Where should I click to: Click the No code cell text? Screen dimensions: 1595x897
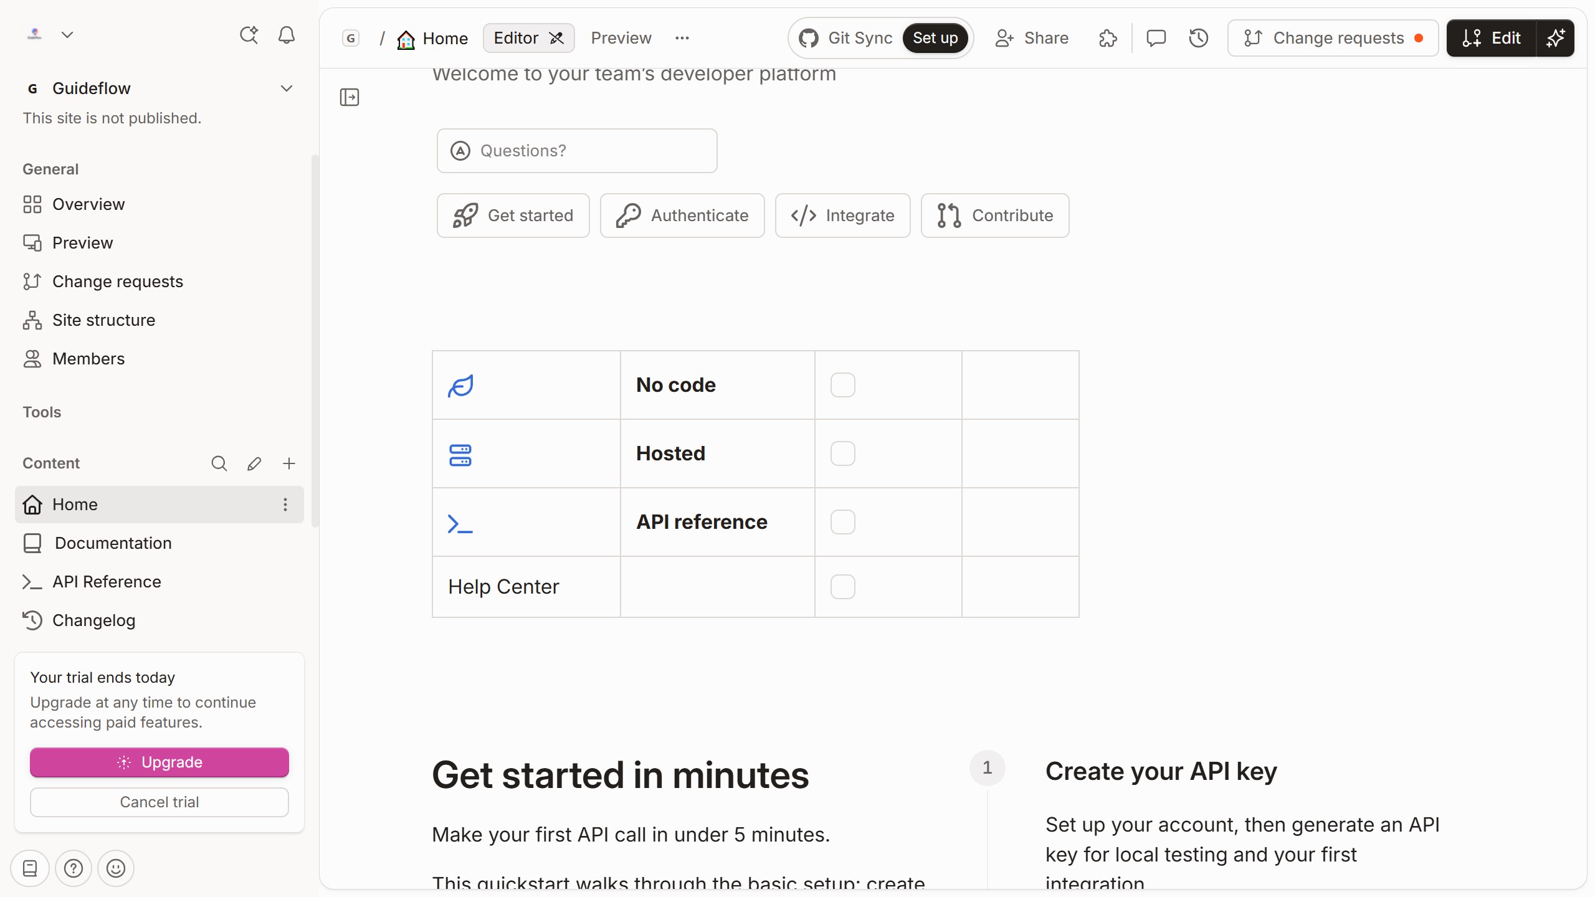click(x=676, y=385)
